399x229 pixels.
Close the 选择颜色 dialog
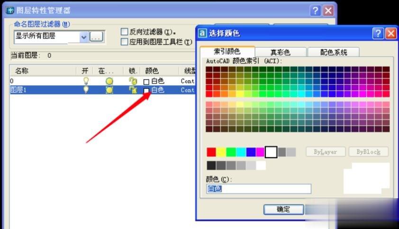391,33
